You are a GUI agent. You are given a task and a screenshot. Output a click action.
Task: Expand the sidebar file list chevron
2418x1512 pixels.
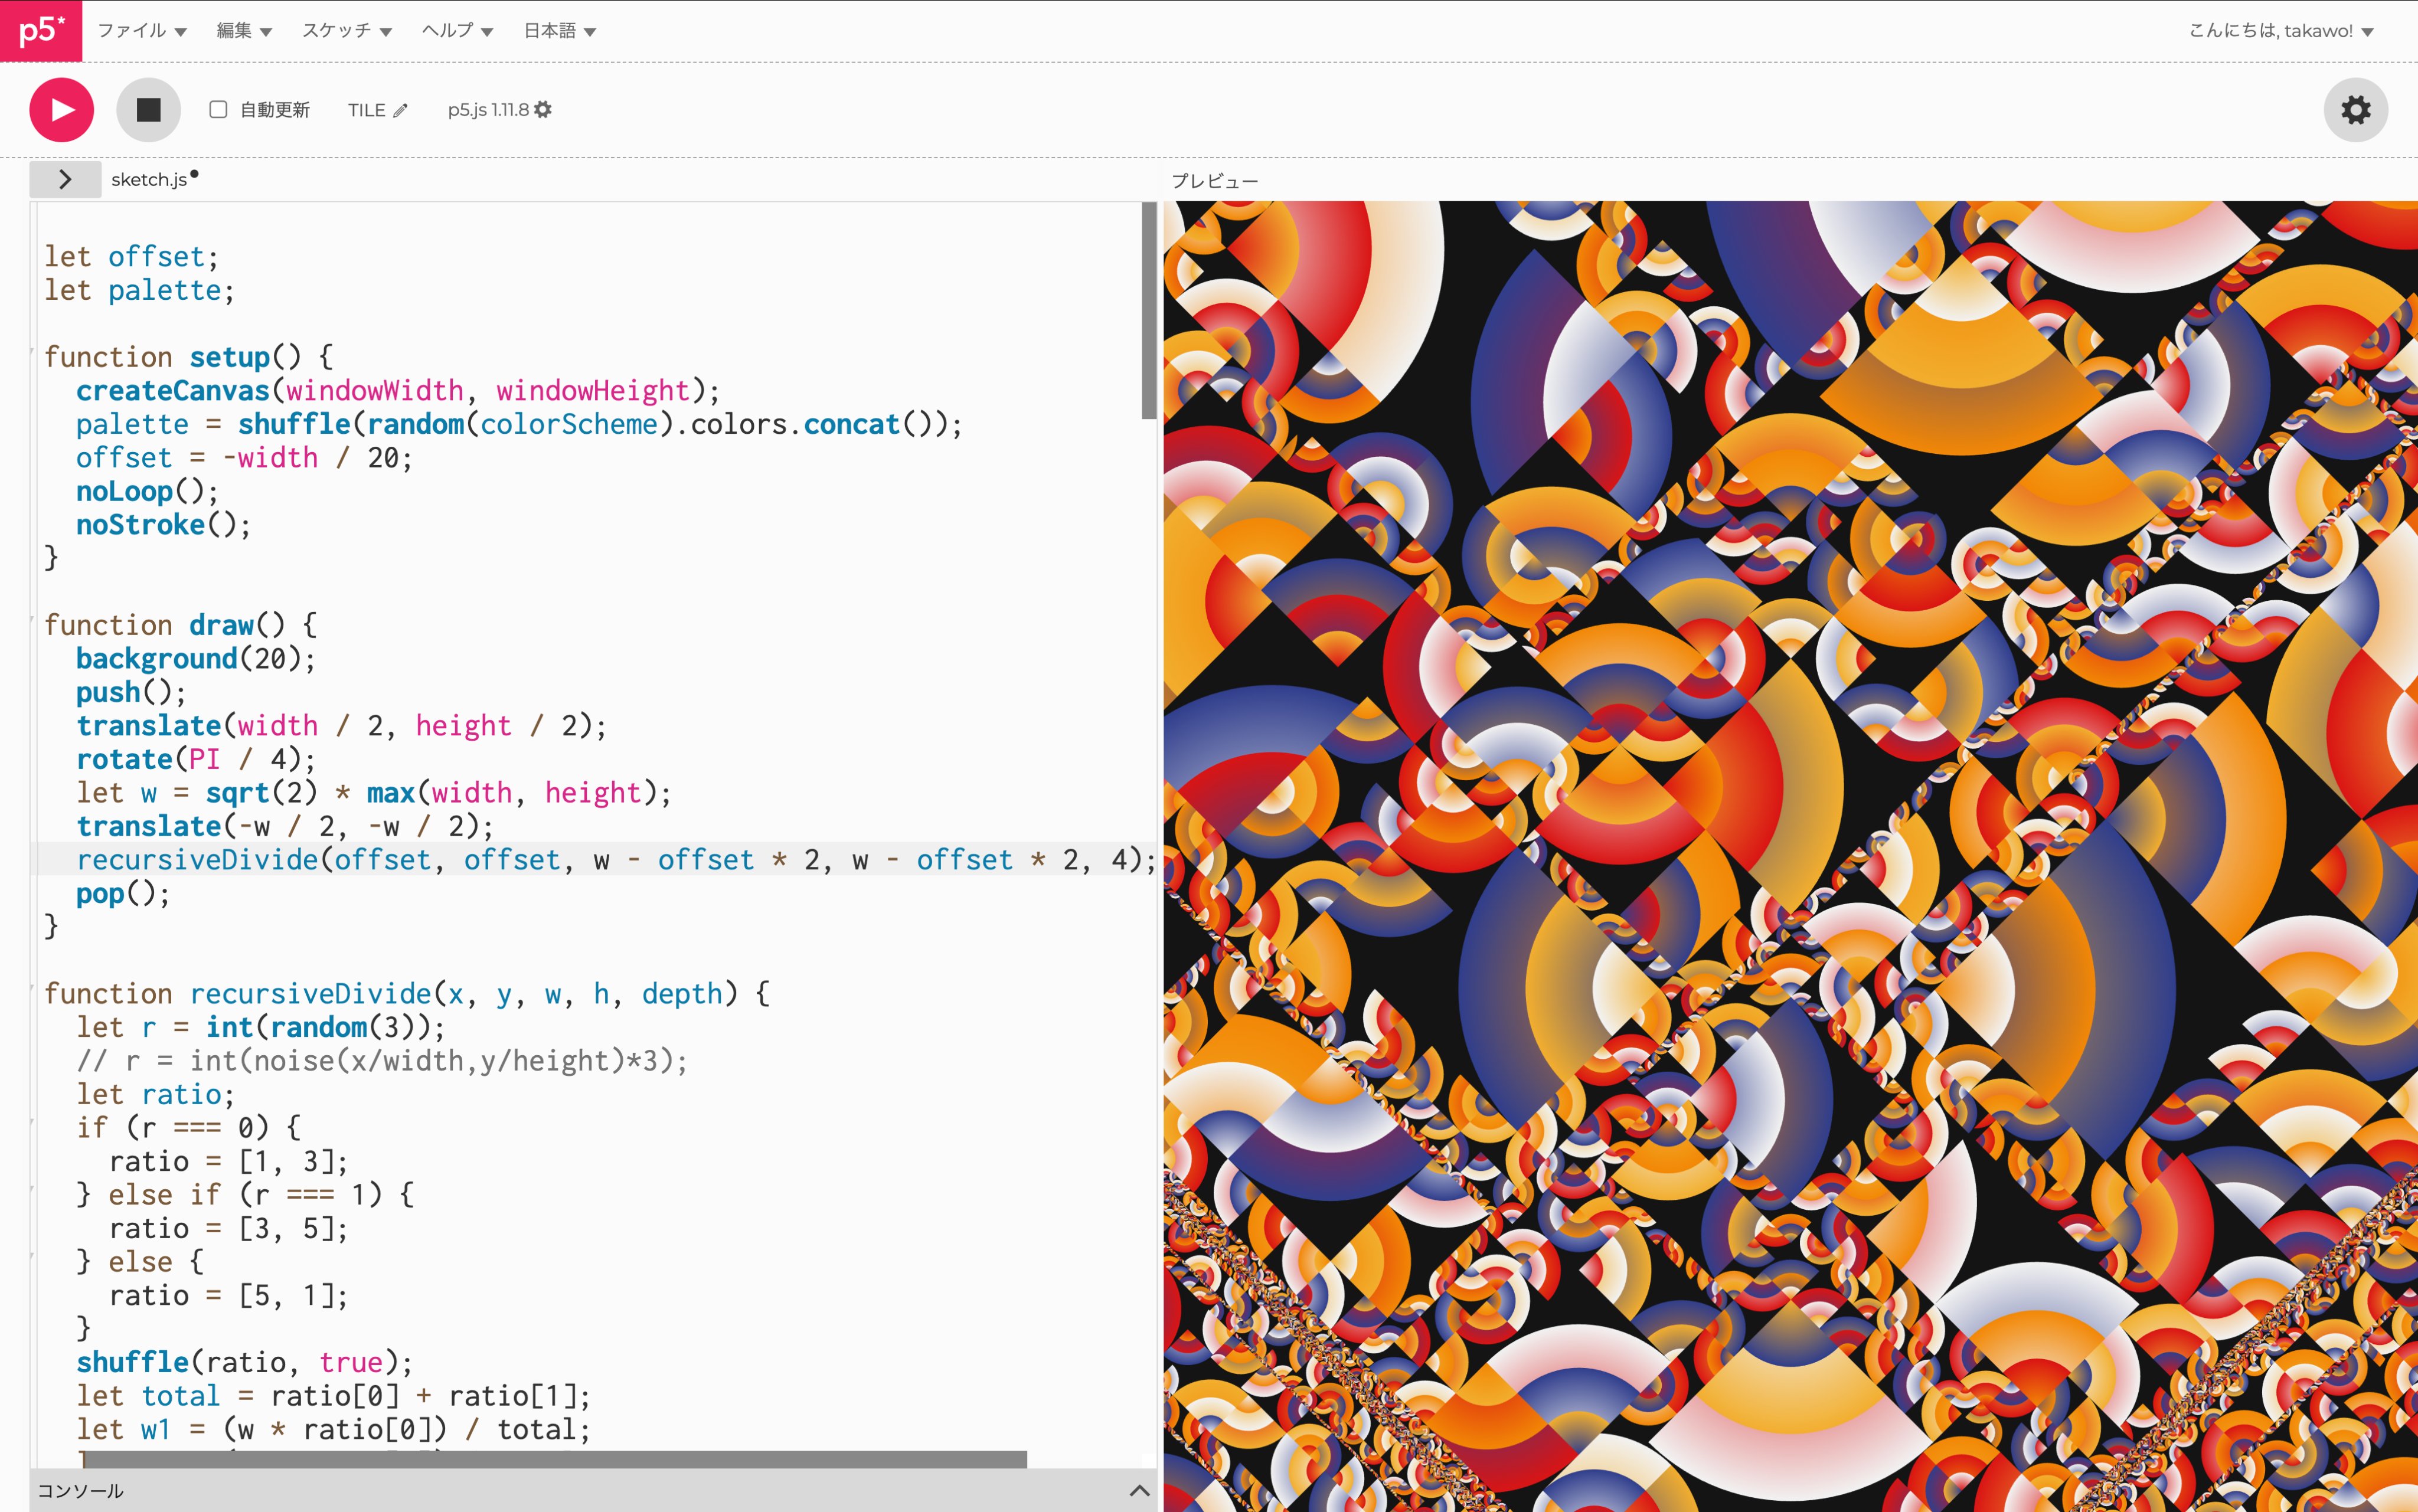[65, 179]
